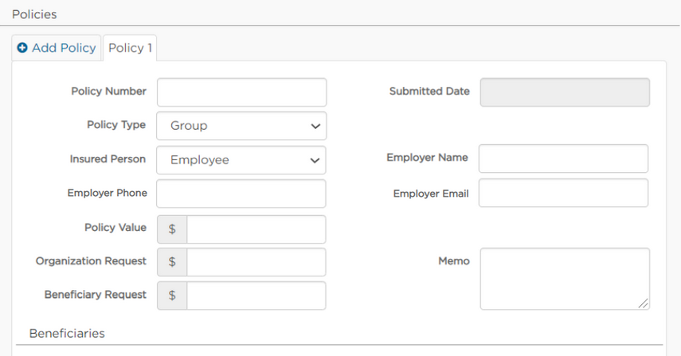The image size is (681, 356).
Task: Focus the Policy Number field
Action: [242, 92]
